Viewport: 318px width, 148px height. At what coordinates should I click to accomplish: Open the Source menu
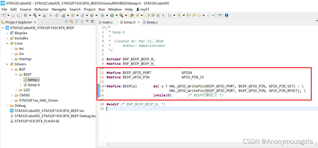(26, 9)
